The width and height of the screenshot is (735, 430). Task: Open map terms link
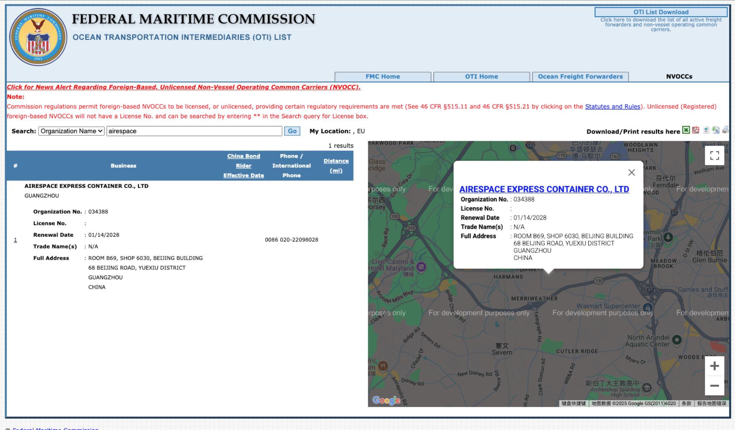point(686,403)
